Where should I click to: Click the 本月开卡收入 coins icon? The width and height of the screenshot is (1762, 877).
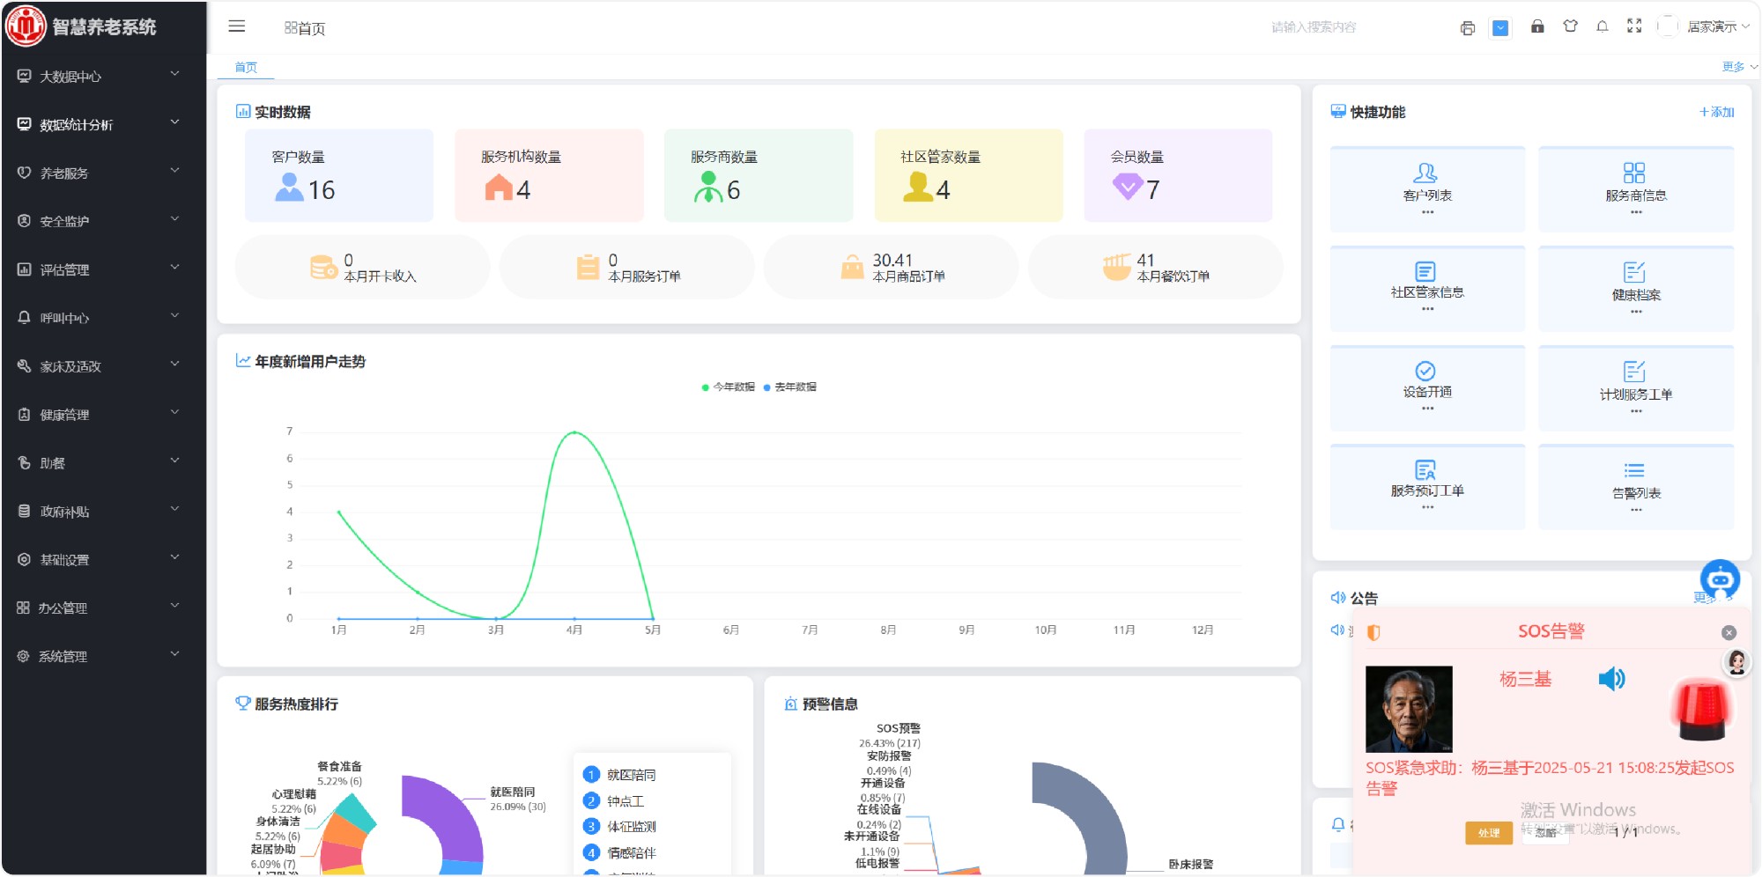point(323,267)
